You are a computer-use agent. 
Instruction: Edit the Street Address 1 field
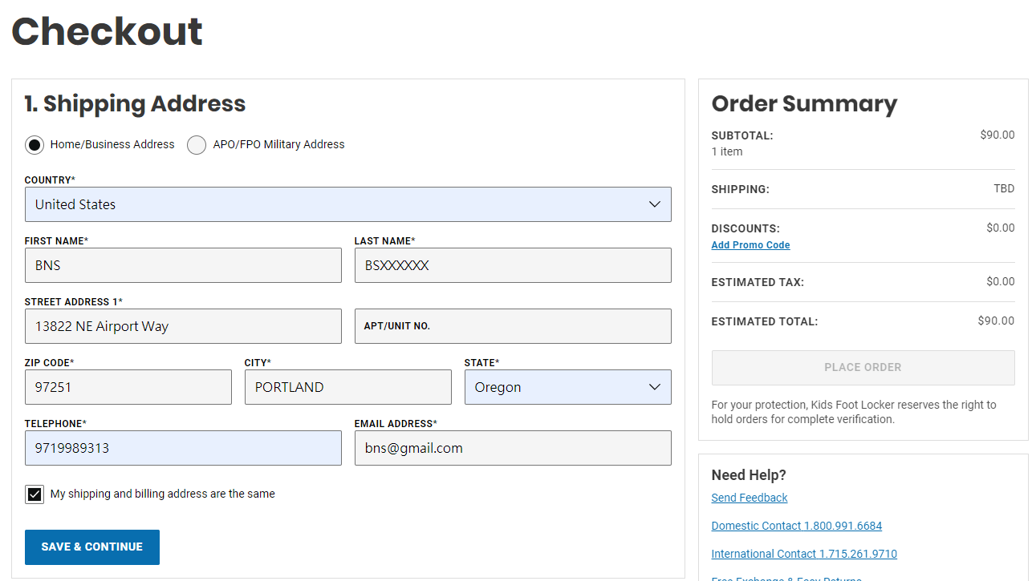pos(183,326)
